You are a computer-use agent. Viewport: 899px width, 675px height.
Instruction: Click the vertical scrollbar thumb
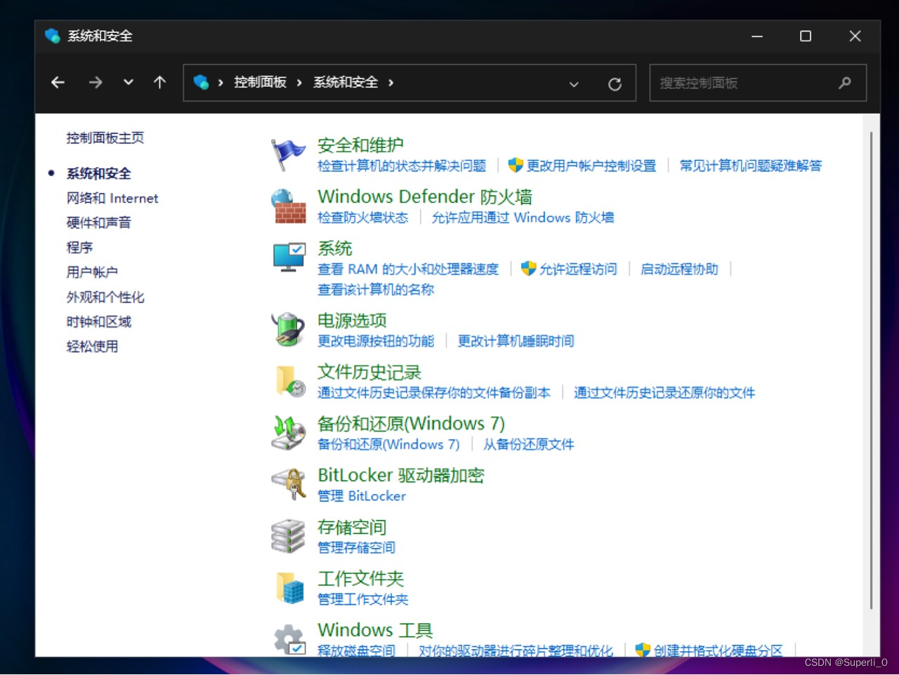tap(871, 370)
